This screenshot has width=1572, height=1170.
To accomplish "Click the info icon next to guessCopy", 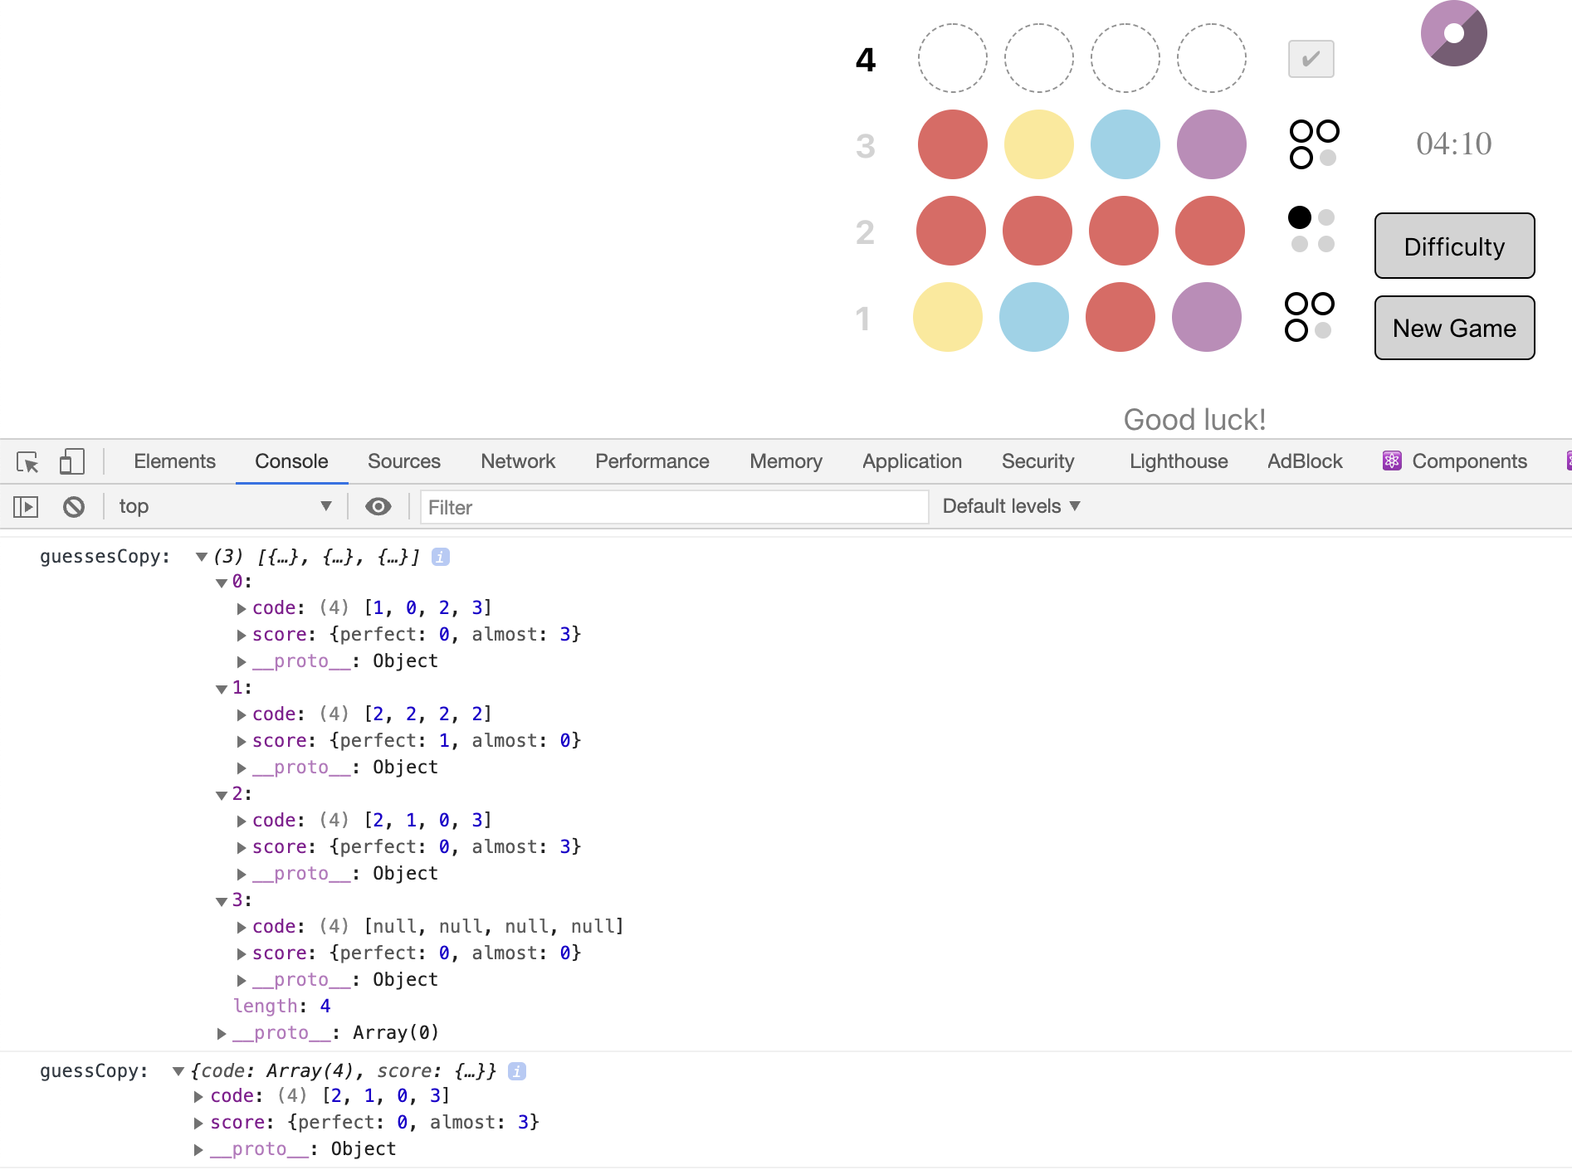I will point(516,1070).
